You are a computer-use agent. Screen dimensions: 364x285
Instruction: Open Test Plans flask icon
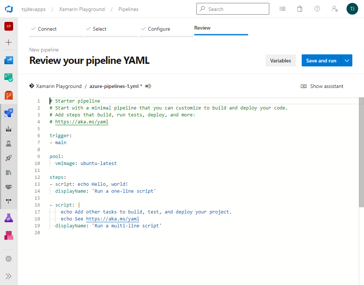click(x=9, y=218)
